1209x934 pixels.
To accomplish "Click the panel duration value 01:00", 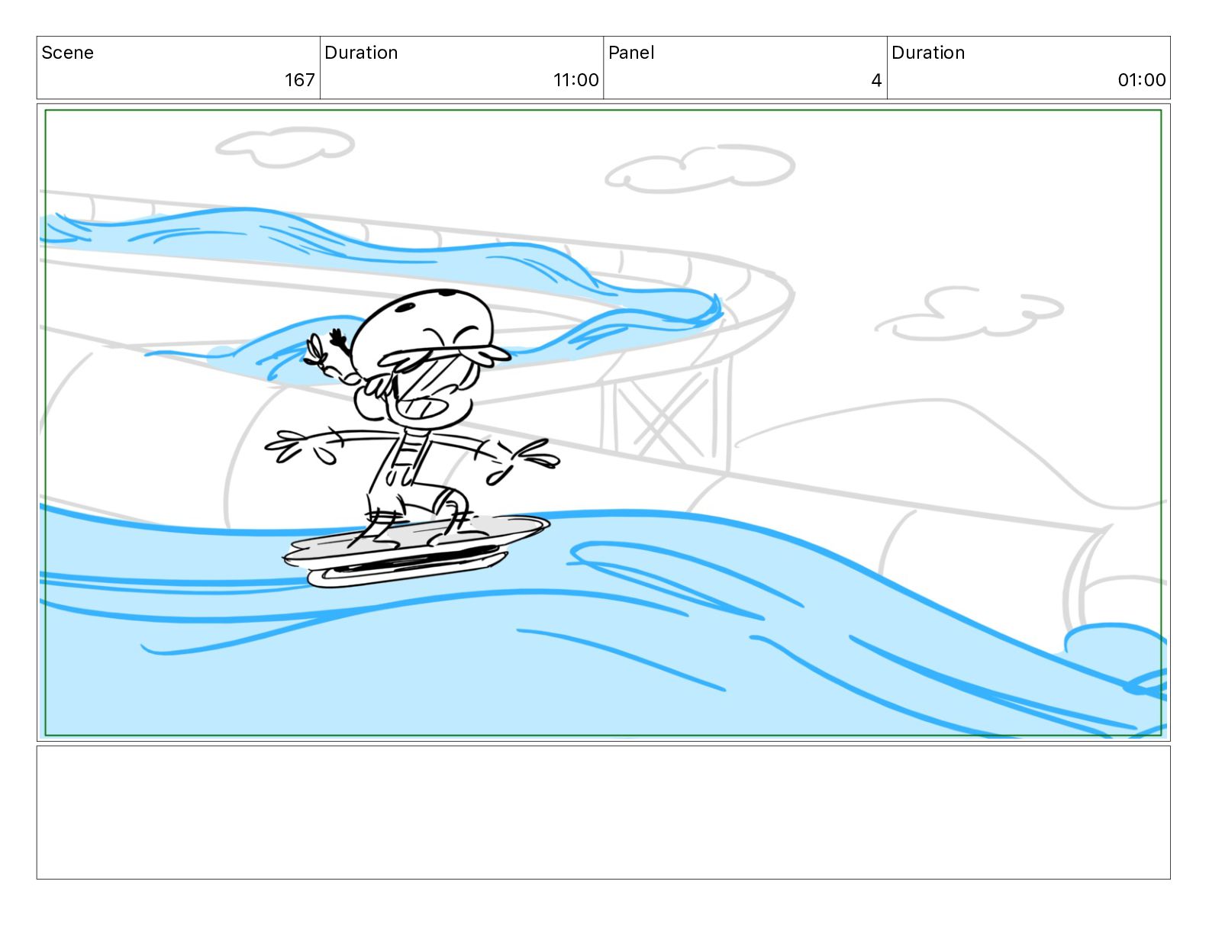I will (x=1142, y=80).
